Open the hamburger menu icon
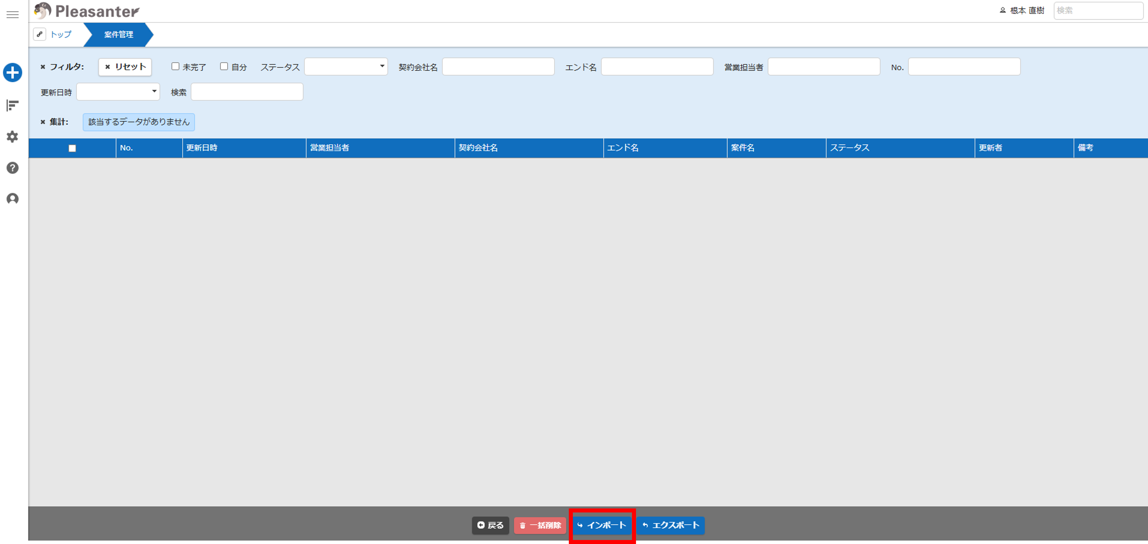This screenshot has height=544, width=1148. click(12, 15)
